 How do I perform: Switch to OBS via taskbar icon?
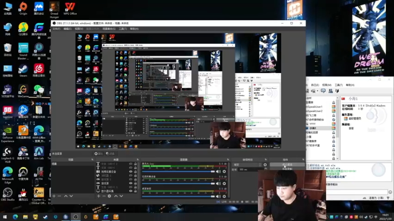coord(76,217)
